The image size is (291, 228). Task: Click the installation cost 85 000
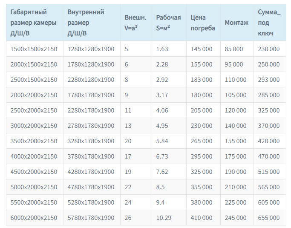(233, 49)
